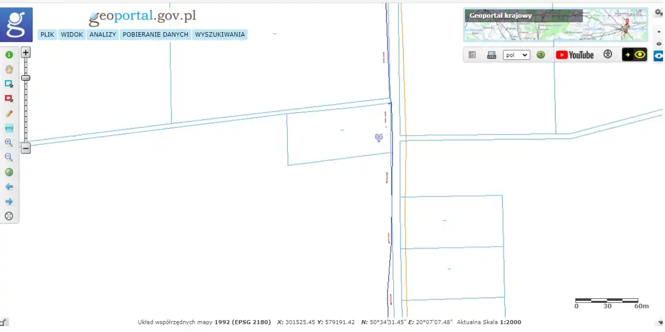Open the POBIERANIE DANYCH menu
Image resolution: width=665 pixels, height=332 pixels.
(x=155, y=35)
